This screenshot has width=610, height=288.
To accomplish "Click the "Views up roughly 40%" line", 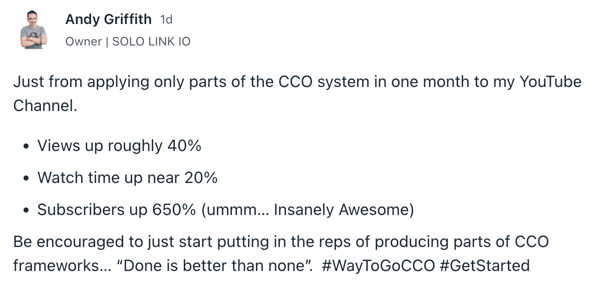I will pos(119,146).
